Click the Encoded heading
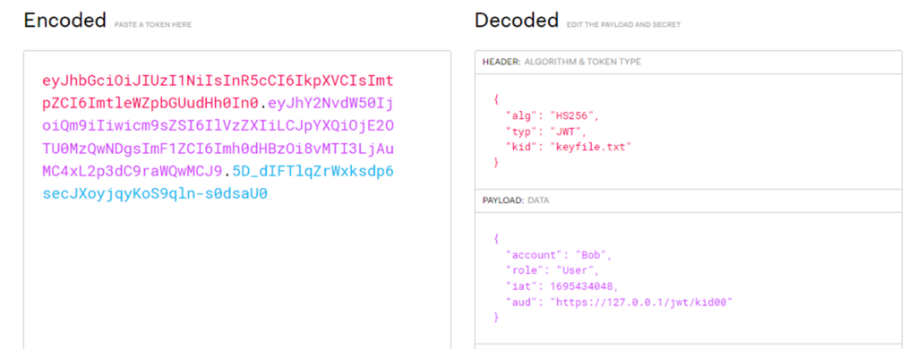The image size is (917, 349). tap(64, 21)
